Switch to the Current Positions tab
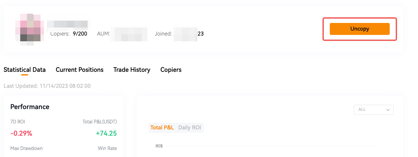Viewport: 418px width, 157px height. point(80,70)
